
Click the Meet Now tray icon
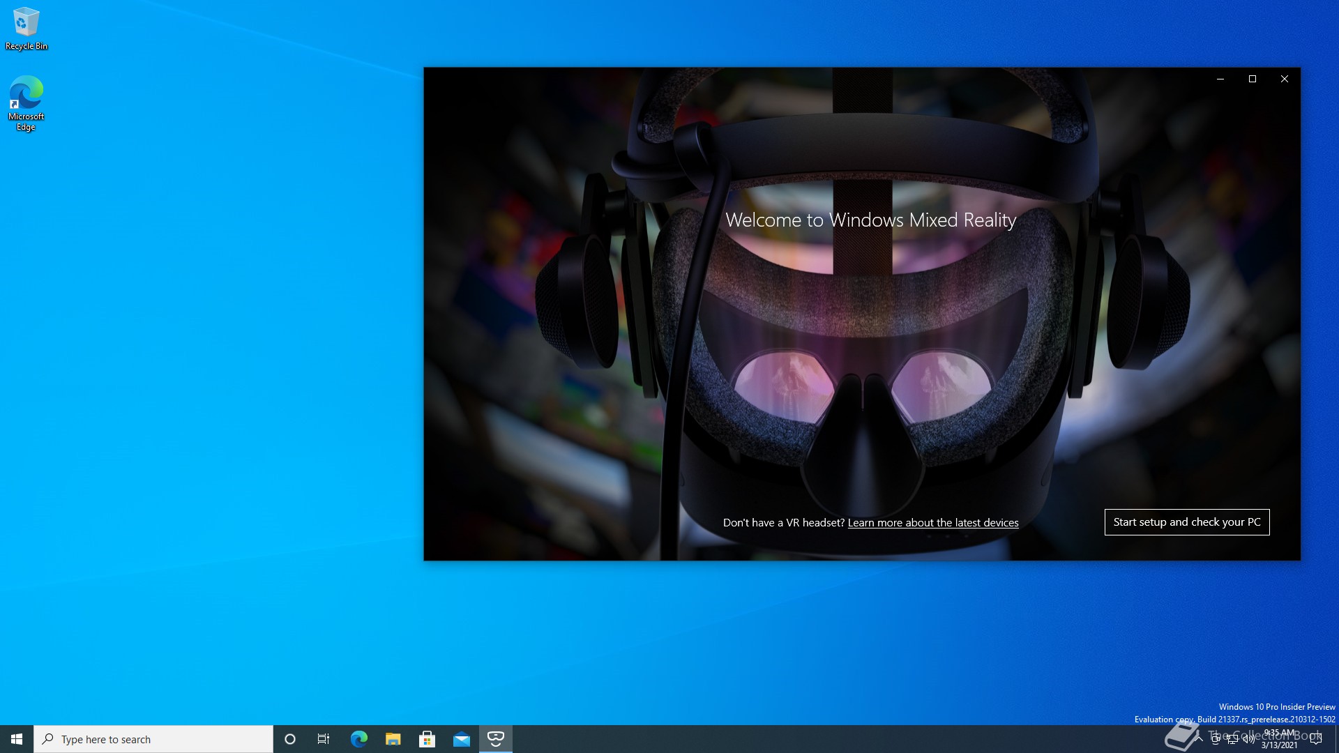click(1216, 739)
